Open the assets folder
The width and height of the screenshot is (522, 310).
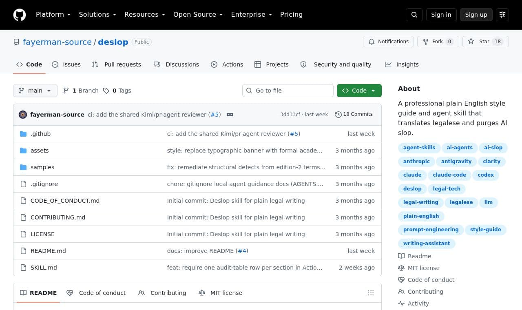(40, 151)
